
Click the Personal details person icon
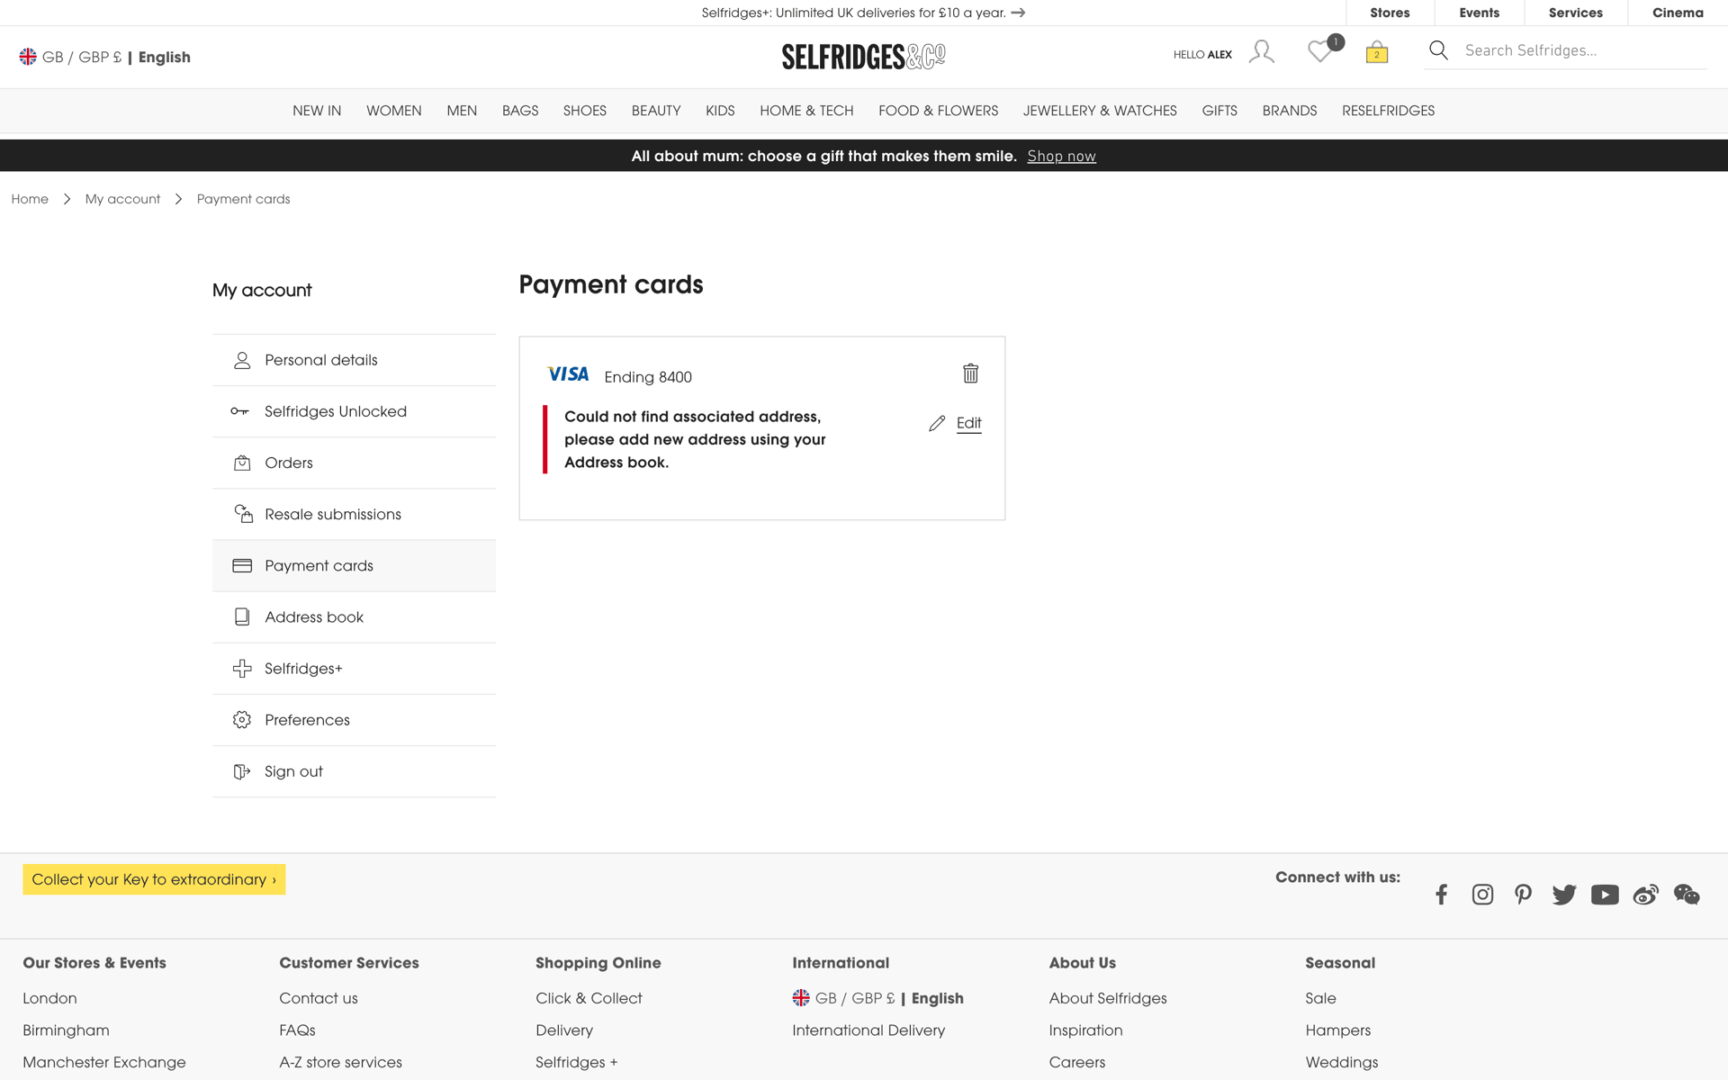coord(242,360)
